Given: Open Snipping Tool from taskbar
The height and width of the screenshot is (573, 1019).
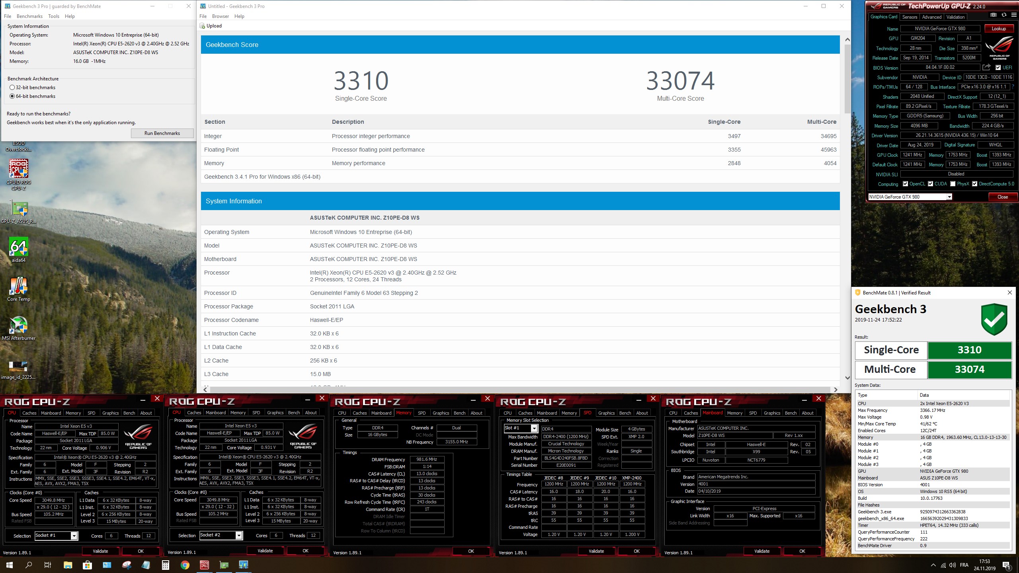Looking at the screenshot, I should (127, 565).
